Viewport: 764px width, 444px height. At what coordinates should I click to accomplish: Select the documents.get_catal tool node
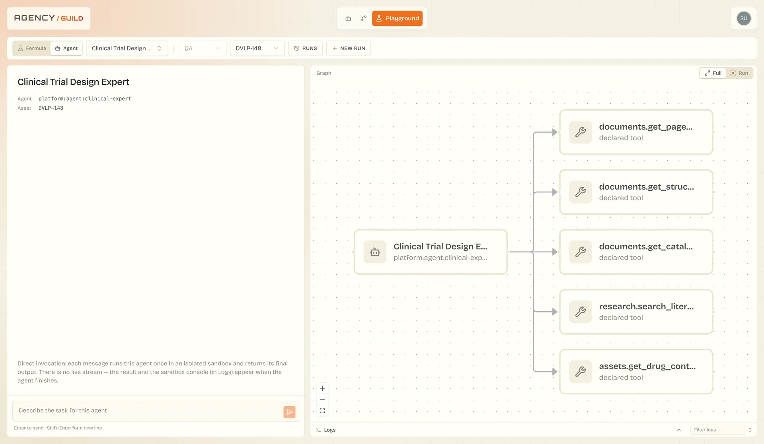pyautogui.click(x=636, y=252)
